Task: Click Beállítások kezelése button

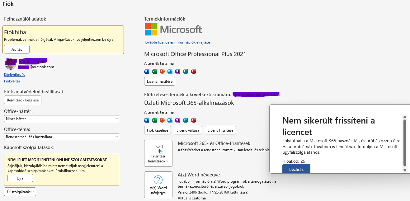Action: click(x=23, y=100)
